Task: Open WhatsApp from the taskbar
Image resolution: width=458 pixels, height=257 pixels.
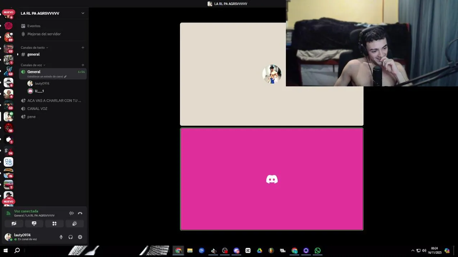Action: pyautogui.click(x=318, y=251)
